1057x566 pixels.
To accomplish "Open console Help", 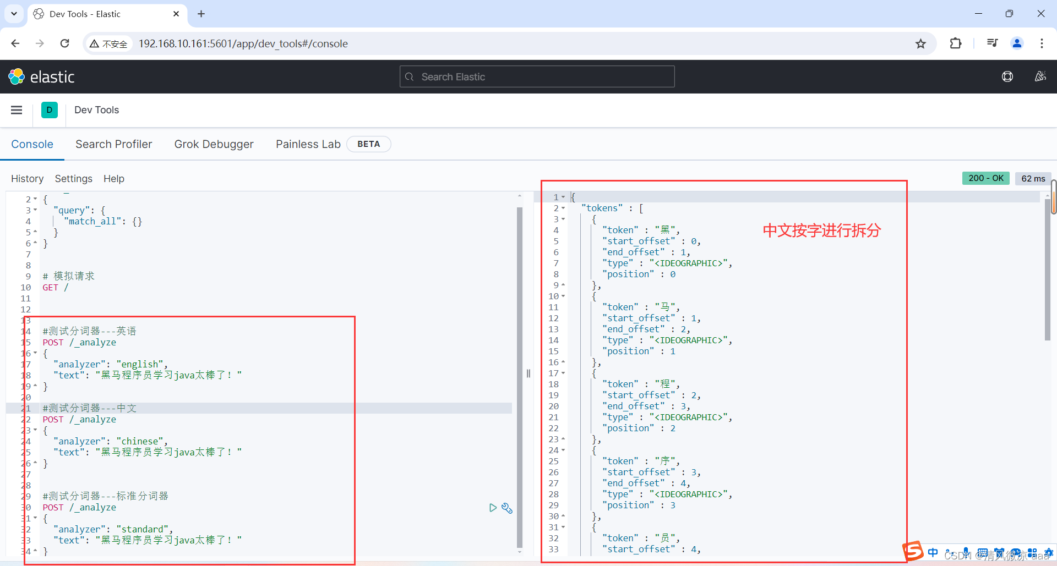I will click(x=114, y=179).
